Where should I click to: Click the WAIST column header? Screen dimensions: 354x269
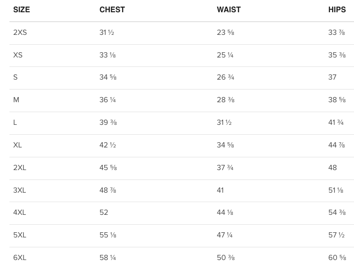pyautogui.click(x=229, y=10)
